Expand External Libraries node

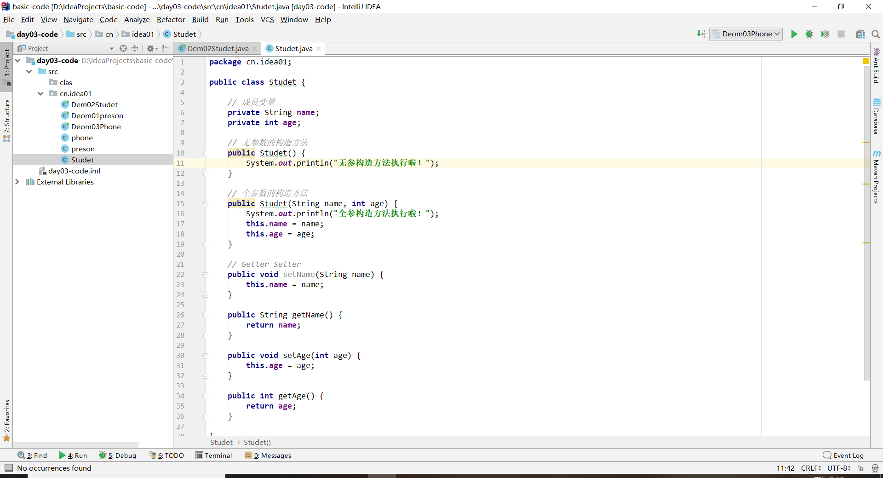(17, 182)
